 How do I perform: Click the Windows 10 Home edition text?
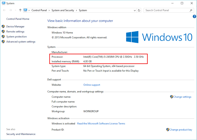62,33
